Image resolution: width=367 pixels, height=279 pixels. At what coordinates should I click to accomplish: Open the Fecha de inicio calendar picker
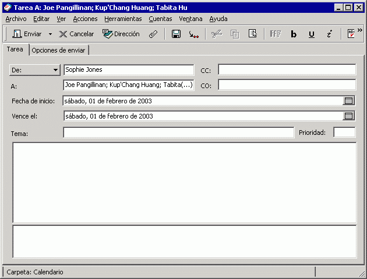348,101
